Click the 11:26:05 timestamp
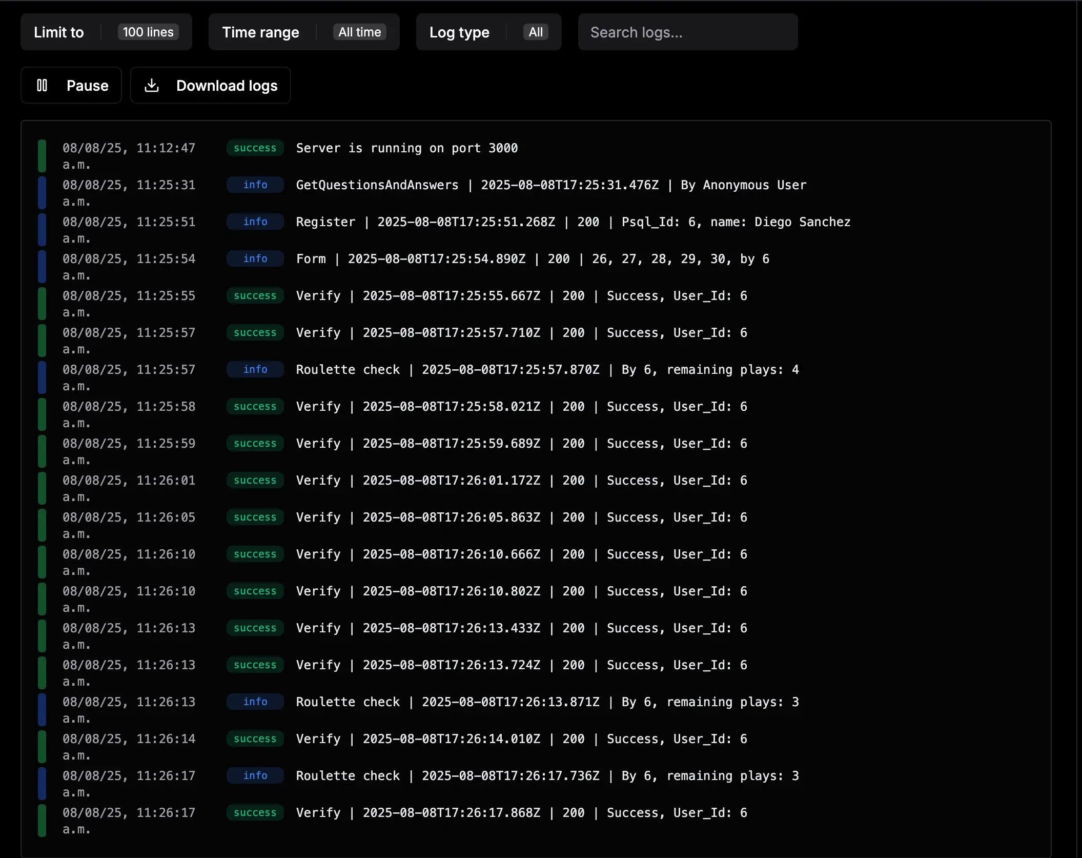1082x858 pixels. [x=129, y=526]
